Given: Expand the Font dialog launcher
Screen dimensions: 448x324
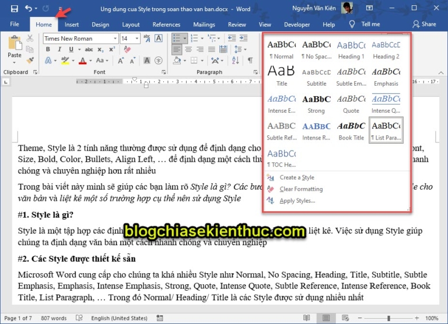Looking at the screenshot, I should point(164,72).
